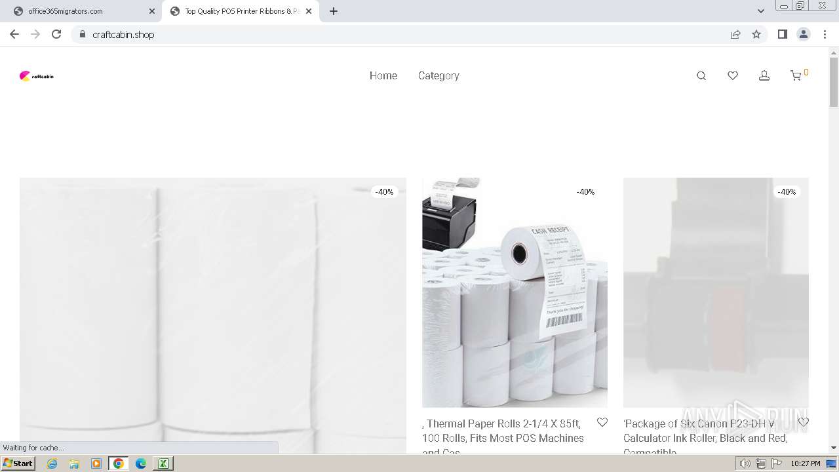Open Thermal Paper Rolls 2-1/4 X 85ft link
The image size is (839, 472).
[x=503, y=437]
